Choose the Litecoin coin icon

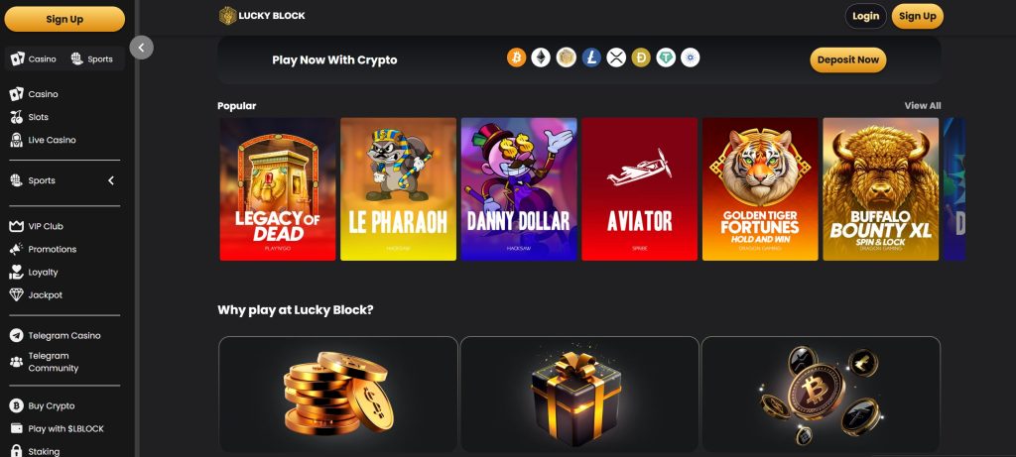[x=591, y=58]
